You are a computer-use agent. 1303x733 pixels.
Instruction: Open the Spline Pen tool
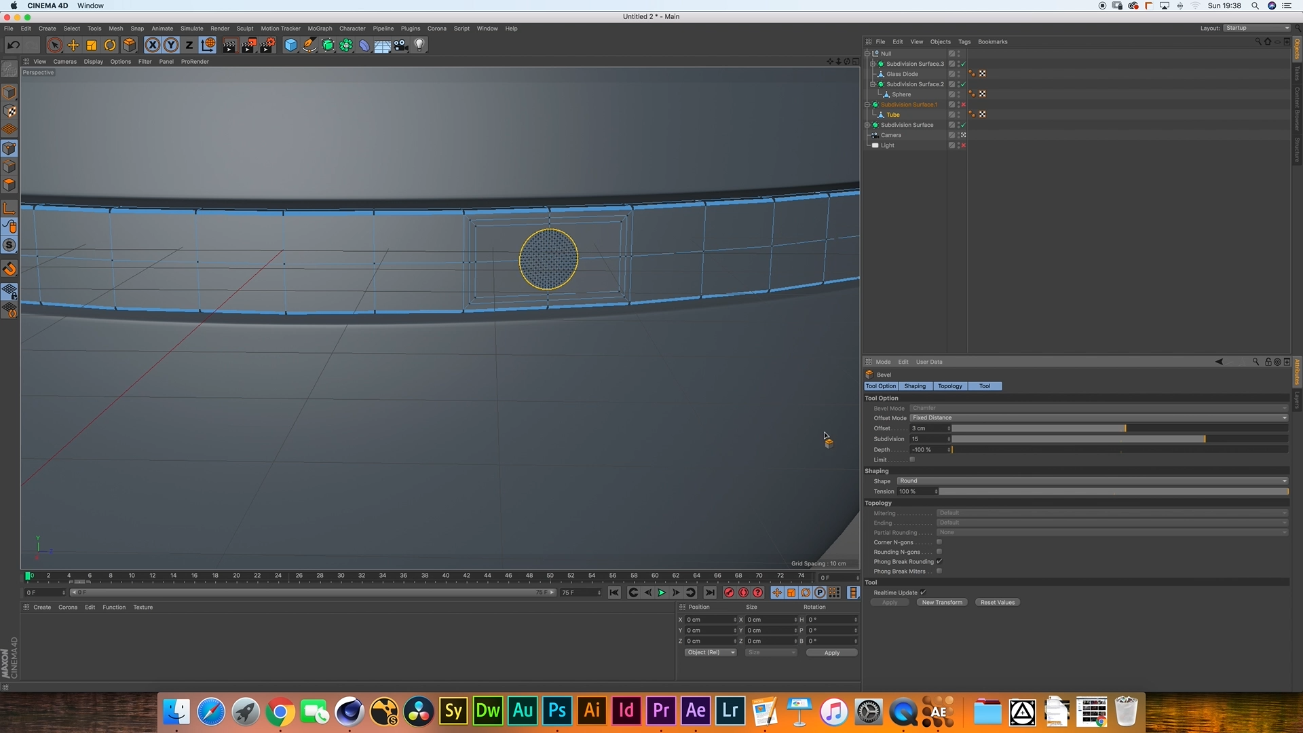[x=309, y=45]
